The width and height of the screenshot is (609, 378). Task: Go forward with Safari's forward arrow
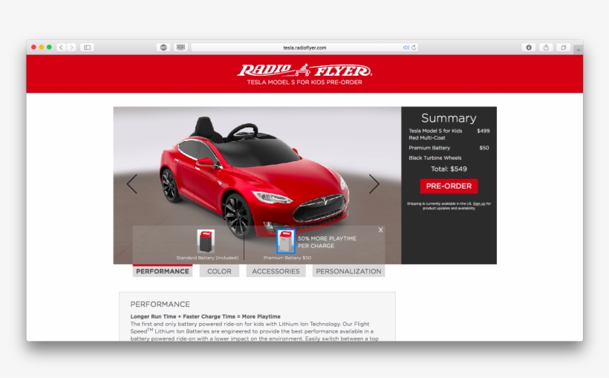[x=71, y=48]
